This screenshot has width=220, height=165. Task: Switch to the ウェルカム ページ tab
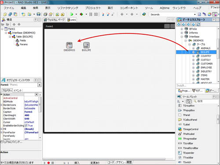[54, 20]
